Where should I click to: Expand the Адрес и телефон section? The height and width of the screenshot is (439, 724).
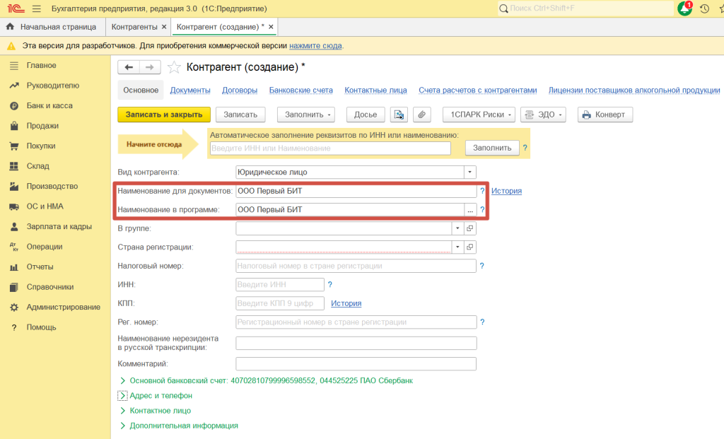point(122,396)
